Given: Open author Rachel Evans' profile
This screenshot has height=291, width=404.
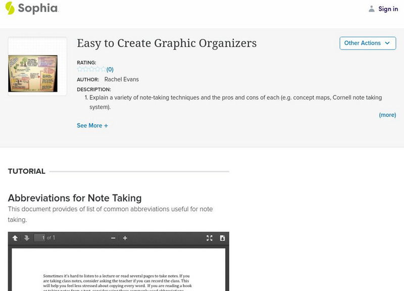Looking at the screenshot, I should tap(121, 79).
